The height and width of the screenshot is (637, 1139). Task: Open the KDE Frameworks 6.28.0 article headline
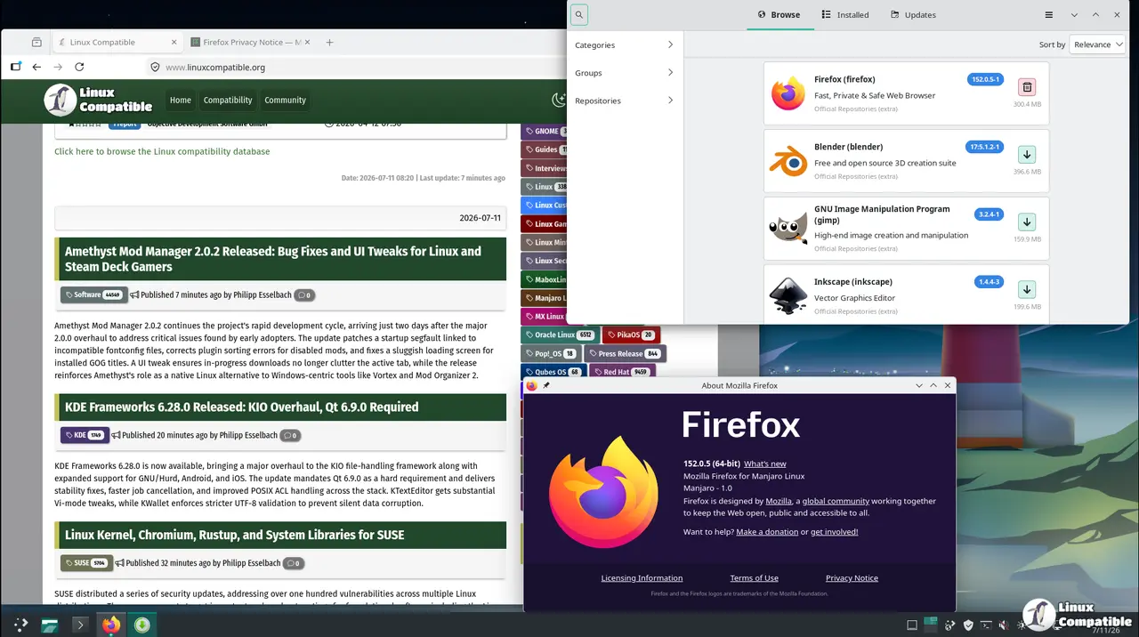pyautogui.click(x=241, y=407)
